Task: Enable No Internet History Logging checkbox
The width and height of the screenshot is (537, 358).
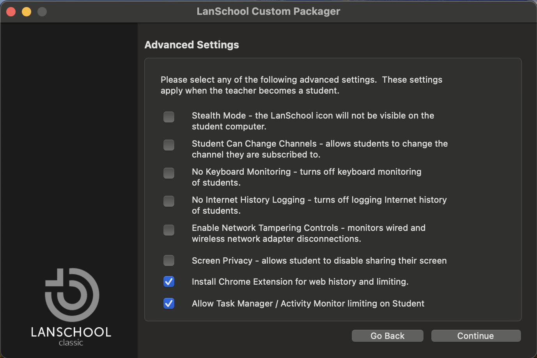Action: (x=169, y=201)
